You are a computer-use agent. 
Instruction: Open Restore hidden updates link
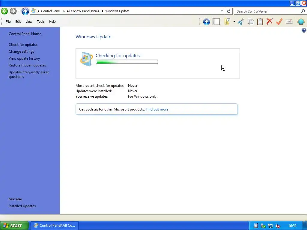pyautogui.click(x=27, y=65)
